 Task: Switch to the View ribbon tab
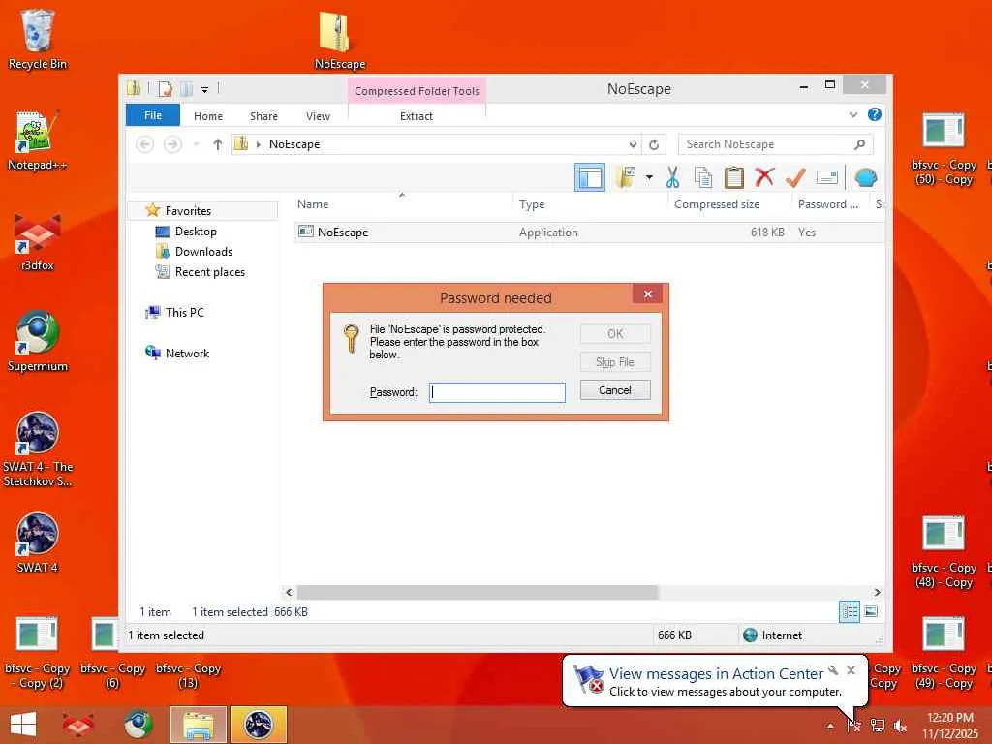318,116
